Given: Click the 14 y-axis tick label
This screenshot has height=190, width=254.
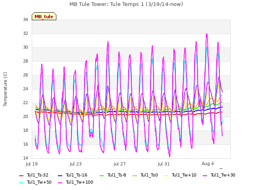Looking at the screenshot, I should click(x=25, y=158).
